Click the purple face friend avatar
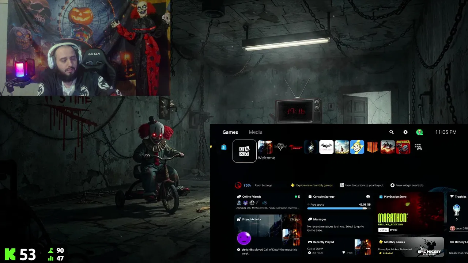 coord(244,239)
